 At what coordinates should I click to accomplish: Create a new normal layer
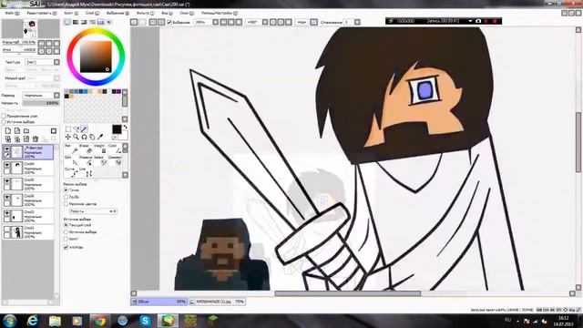[x=8, y=131]
